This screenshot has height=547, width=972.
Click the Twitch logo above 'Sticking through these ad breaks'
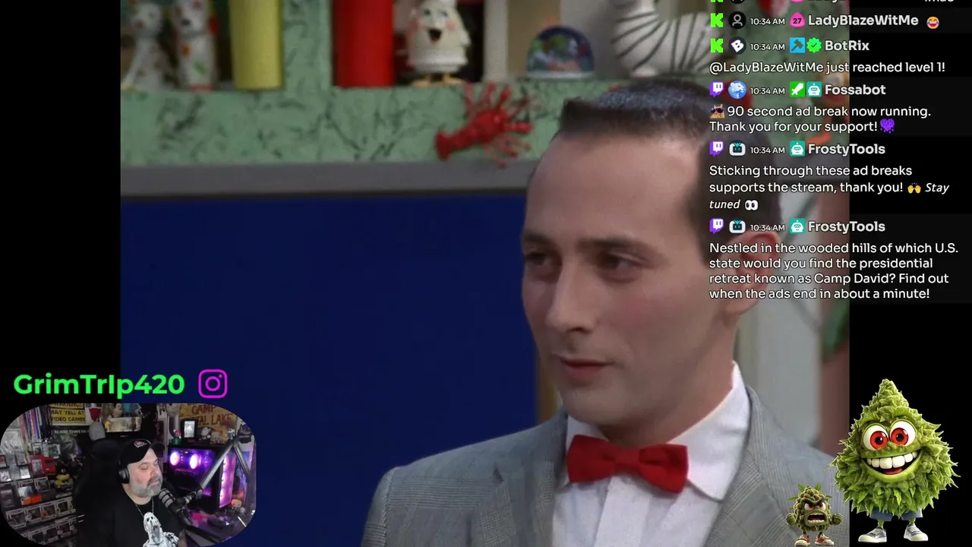pyautogui.click(x=717, y=149)
